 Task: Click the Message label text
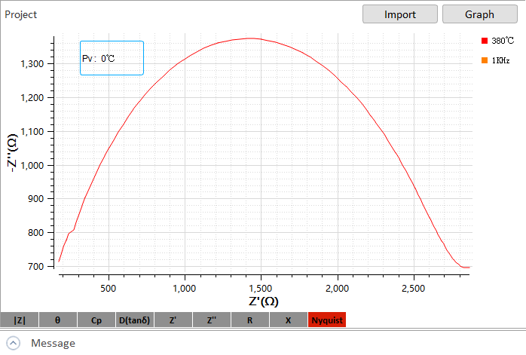(53, 343)
